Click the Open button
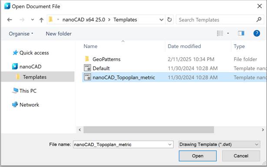The image size is (267, 167). pyautogui.click(x=198, y=156)
